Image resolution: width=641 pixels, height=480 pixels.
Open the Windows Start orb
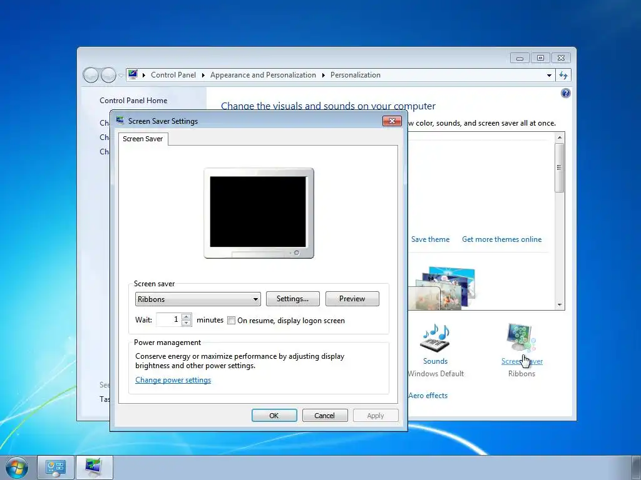17,467
